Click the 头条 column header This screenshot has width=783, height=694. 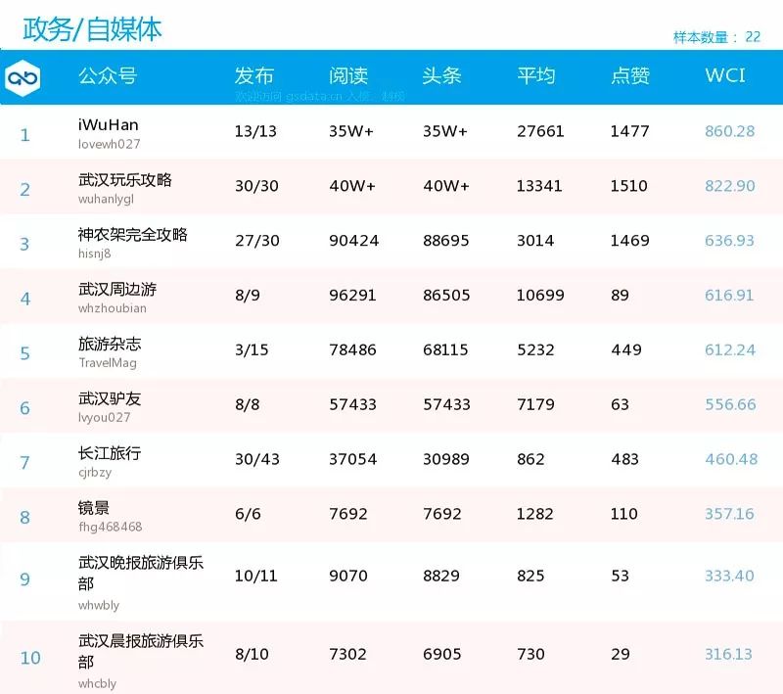tap(440, 76)
